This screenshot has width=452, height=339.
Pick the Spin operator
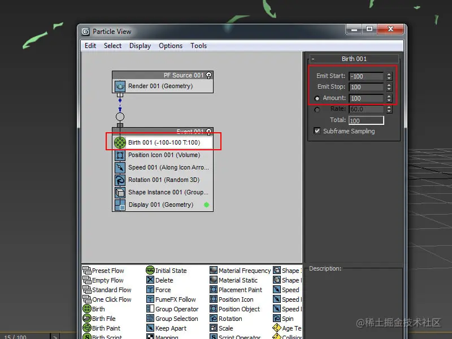coord(283,319)
